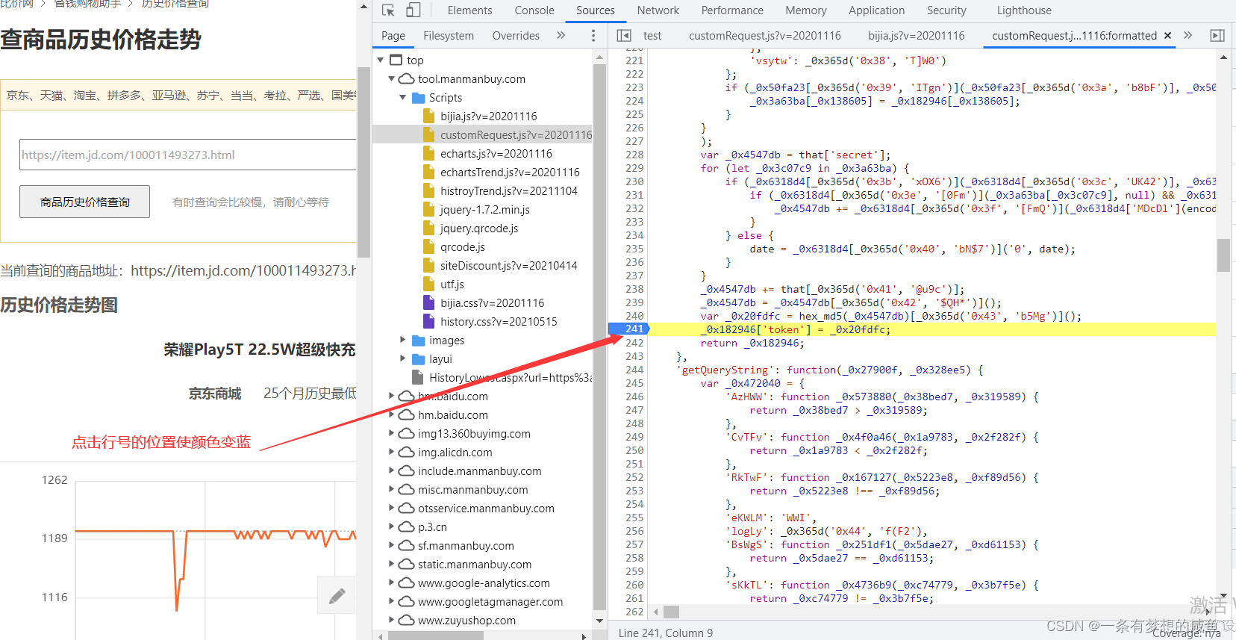Collapse the top frame tree node

(x=381, y=60)
